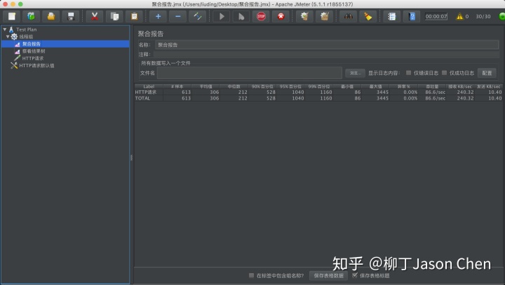Sort by 99% 百分位 column header
Screen dimensions: 505x285
click(x=319, y=87)
